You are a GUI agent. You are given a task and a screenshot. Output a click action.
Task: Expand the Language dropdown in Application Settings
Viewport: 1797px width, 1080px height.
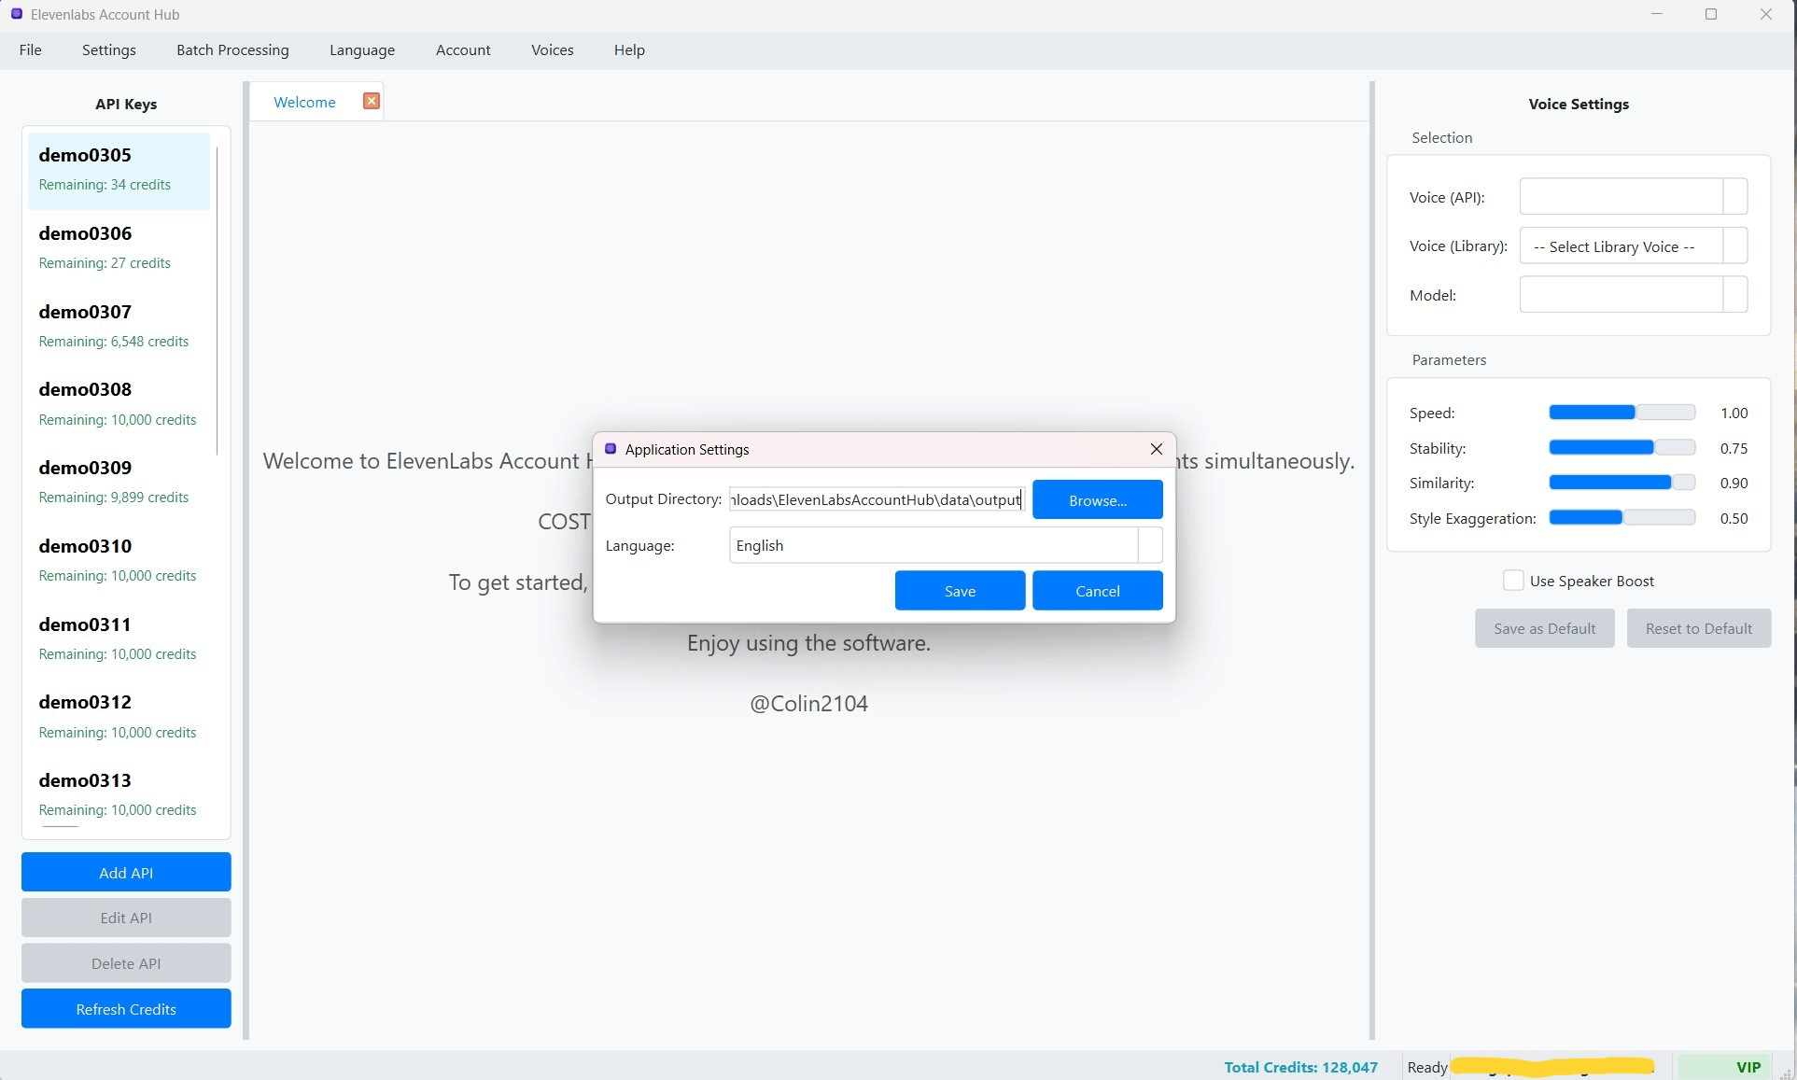(x=1150, y=545)
